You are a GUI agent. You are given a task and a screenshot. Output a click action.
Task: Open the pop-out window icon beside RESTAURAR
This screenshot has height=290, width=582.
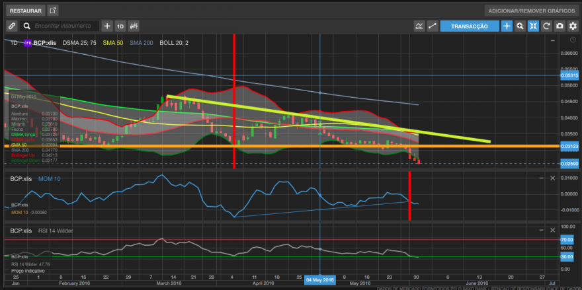pyautogui.click(x=53, y=11)
